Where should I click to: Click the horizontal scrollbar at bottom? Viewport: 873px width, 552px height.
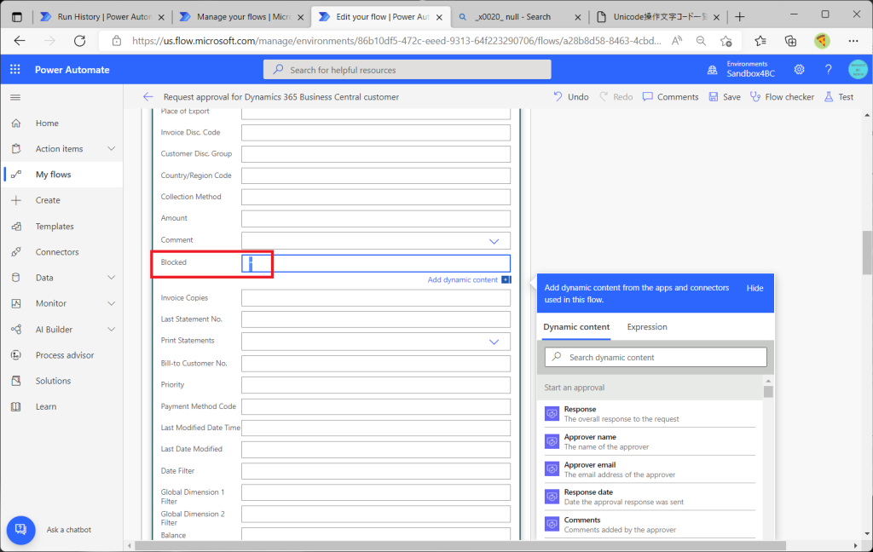460,546
